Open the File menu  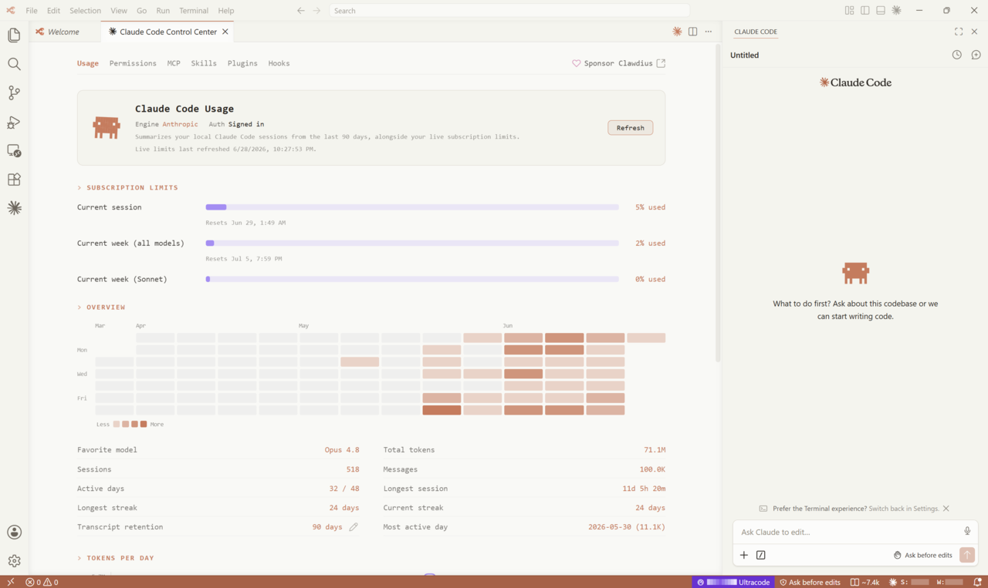32,11
